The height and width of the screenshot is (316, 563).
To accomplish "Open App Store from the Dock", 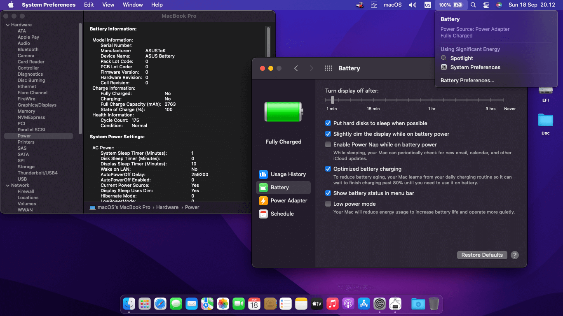I will click(x=364, y=304).
